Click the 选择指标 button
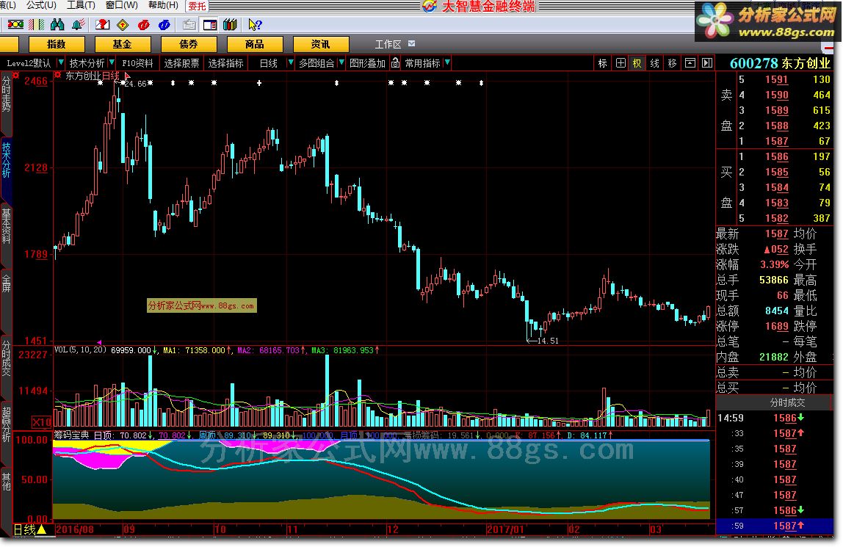This screenshot has width=843, height=547. pos(226,63)
